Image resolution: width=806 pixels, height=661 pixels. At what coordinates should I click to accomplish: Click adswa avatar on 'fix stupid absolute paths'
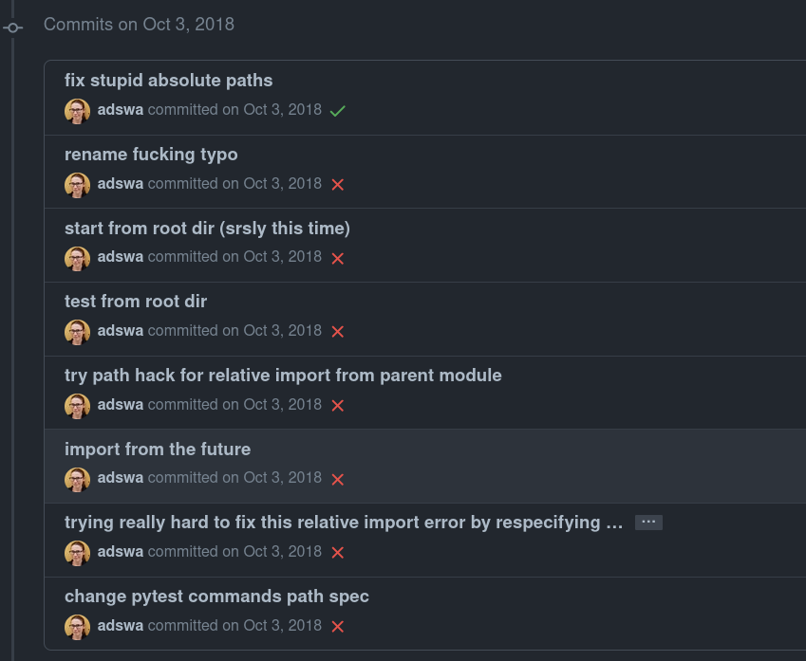[77, 111]
